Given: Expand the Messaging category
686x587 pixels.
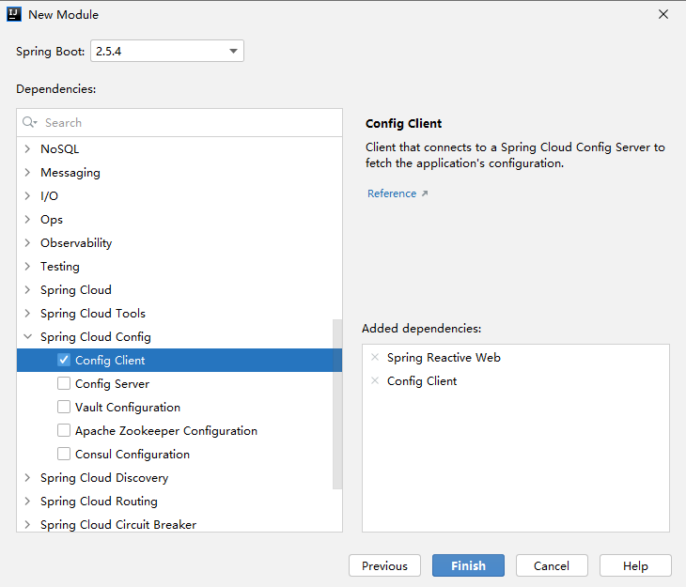Looking at the screenshot, I should [27, 172].
